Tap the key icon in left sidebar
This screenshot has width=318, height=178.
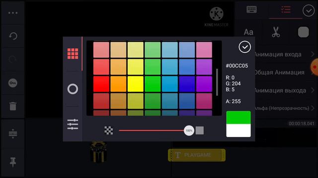click(13, 83)
